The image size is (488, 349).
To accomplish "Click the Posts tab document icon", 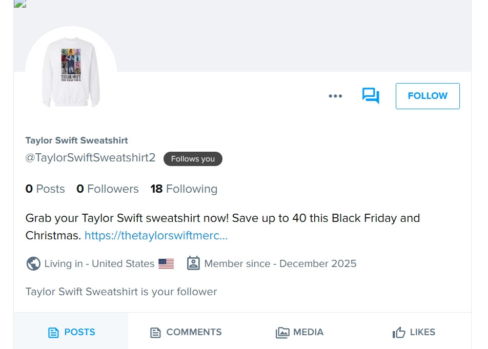I will click(53, 333).
